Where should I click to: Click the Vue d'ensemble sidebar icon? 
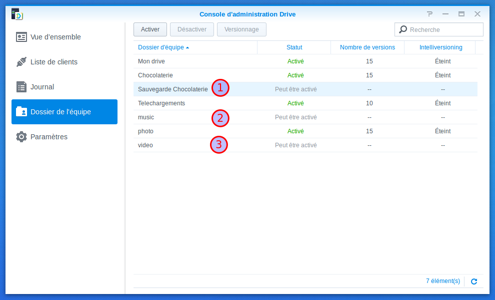click(x=21, y=37)
